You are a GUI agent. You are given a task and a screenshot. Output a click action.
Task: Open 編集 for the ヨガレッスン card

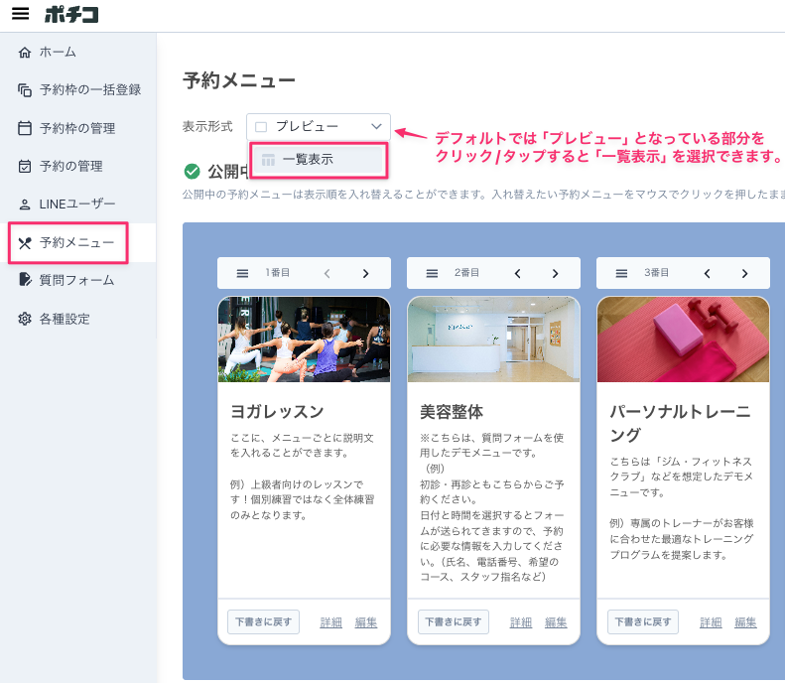point(366,622)
